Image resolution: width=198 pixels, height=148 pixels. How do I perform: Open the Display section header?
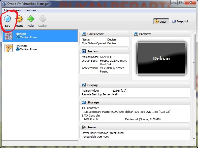click(x=135, y=85)
